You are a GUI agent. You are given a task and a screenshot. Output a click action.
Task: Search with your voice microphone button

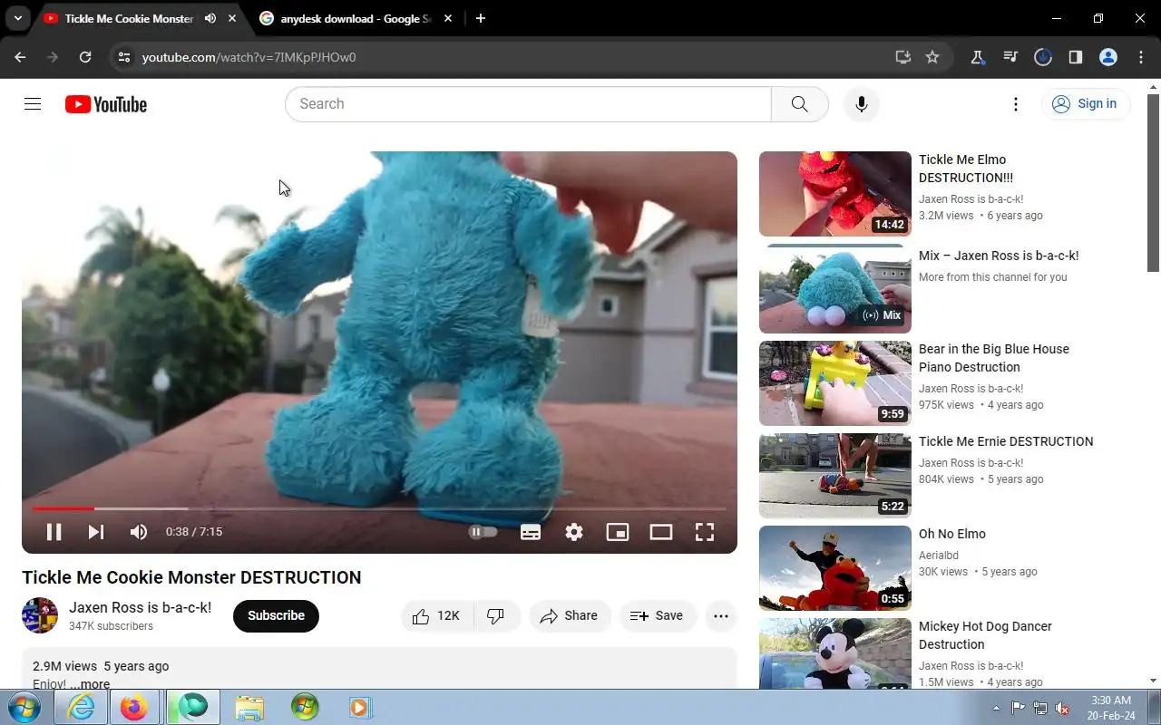click(x=861, y=104)
